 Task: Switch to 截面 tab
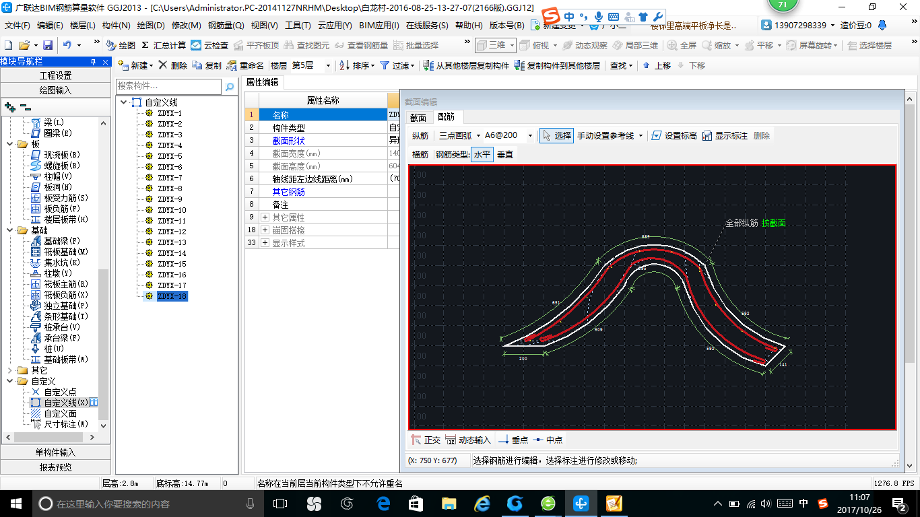click(x=418, y=117)
